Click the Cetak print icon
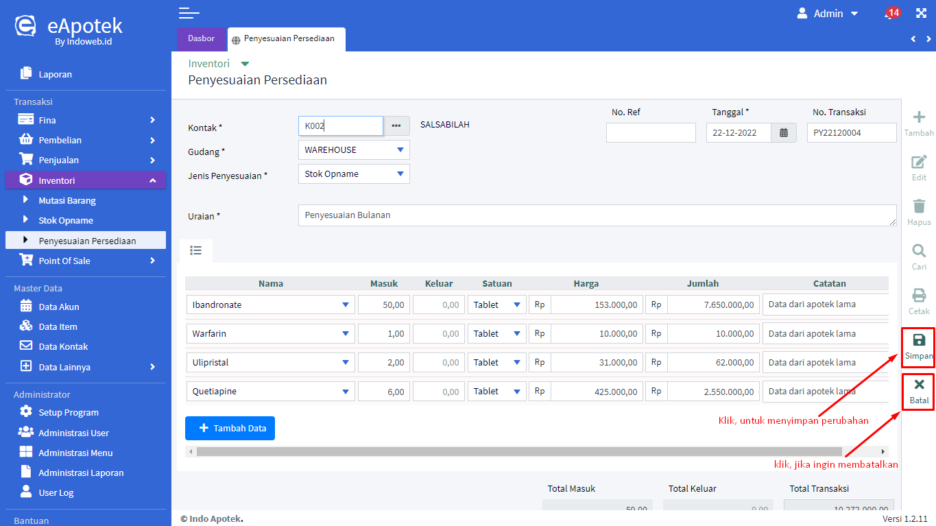936x526 pixels. (918, 296)
